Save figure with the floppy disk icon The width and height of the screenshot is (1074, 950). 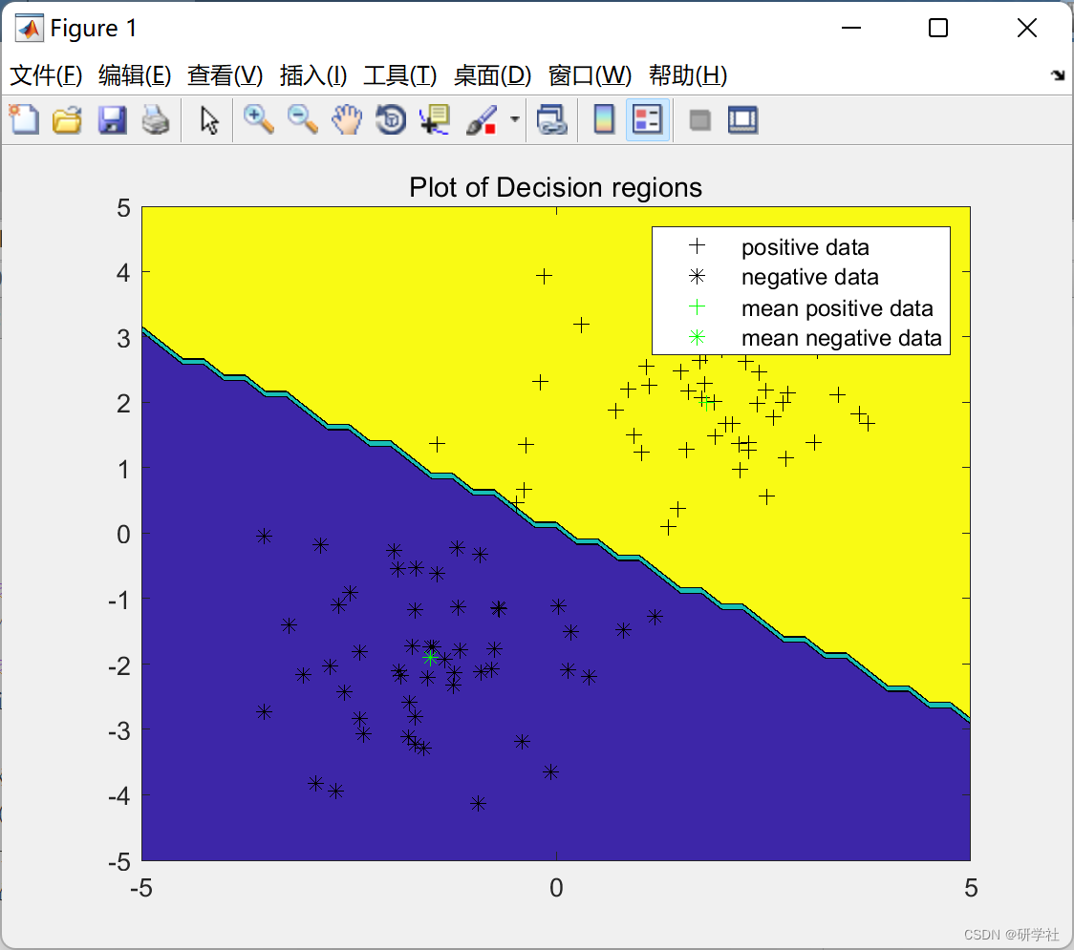click(112, 119)
